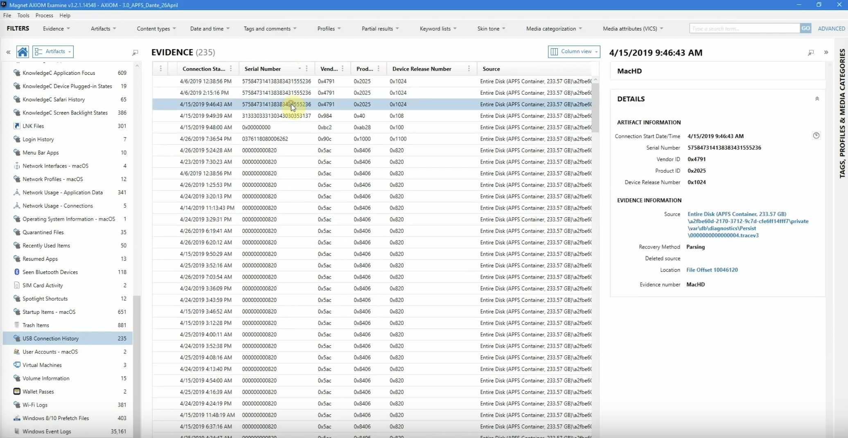Click the search term input field
The image size is (848, 438).
click(744, 28)
